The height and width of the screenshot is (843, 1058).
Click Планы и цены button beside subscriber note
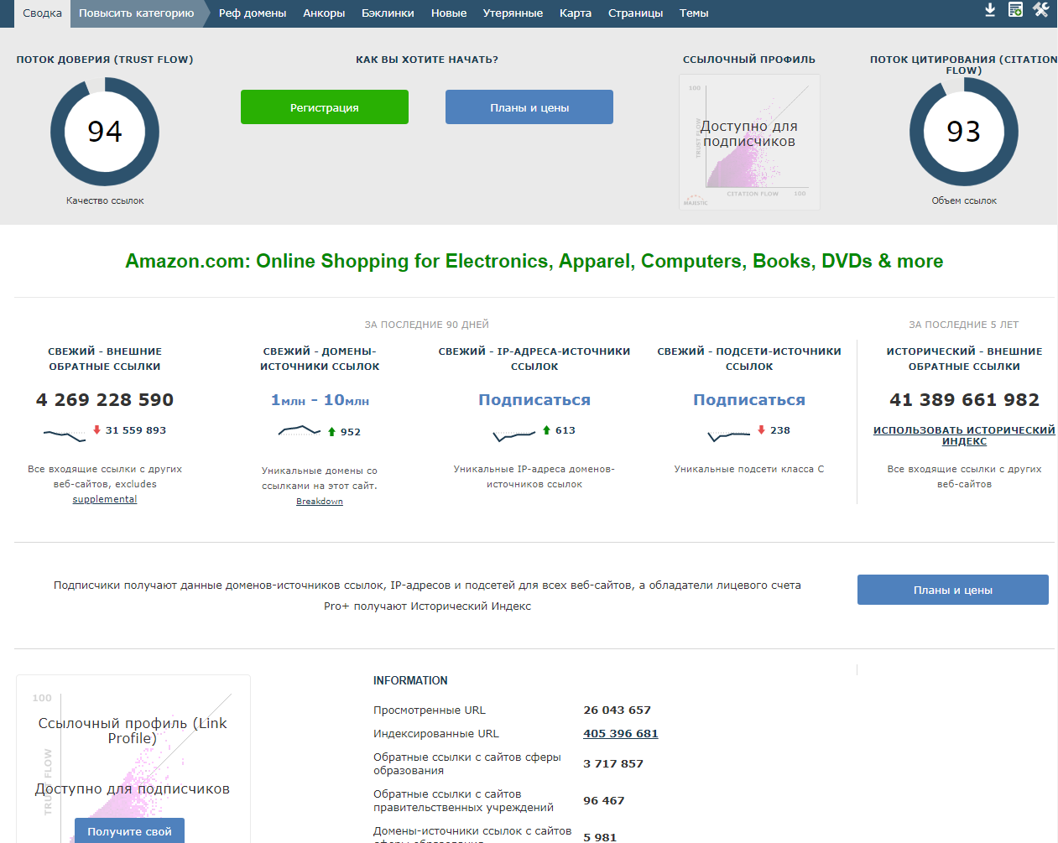953,590
